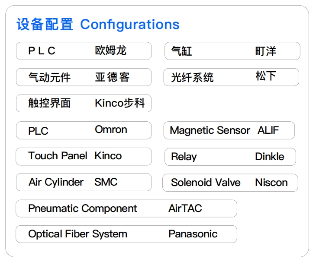Select the Air Cylinder label
Image resolution: width=316 pixels, height=262 pixels.
click(56, 182)
